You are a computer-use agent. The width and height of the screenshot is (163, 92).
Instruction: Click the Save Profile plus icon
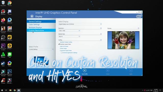click(x=85, y=71)
